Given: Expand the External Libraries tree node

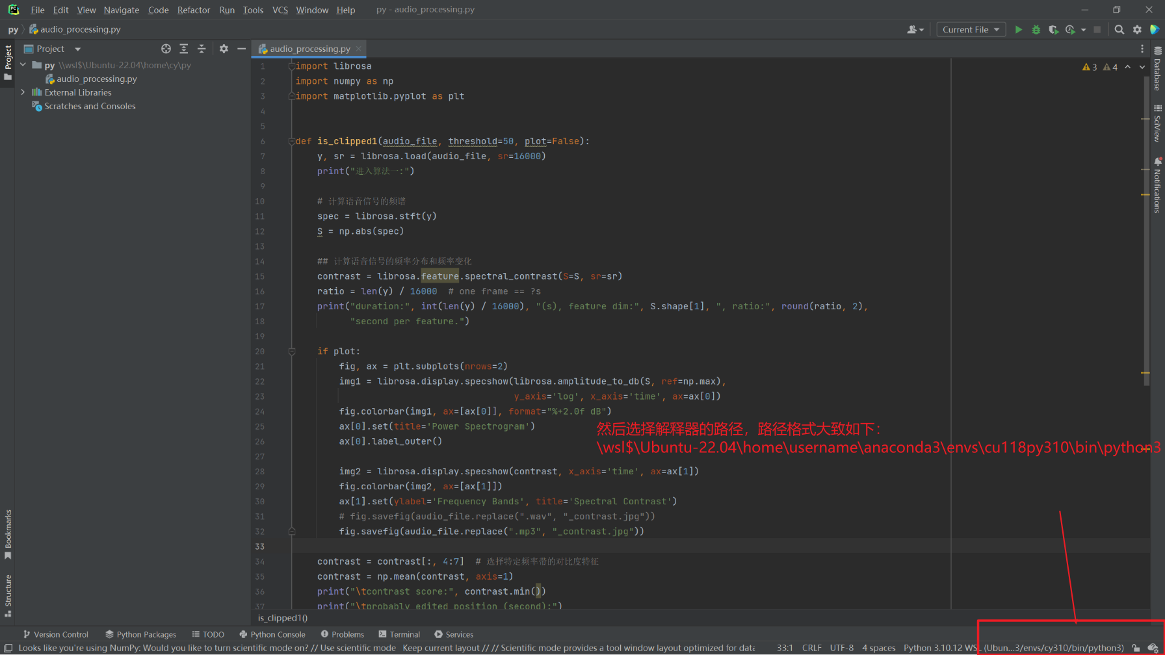Looking at the screenshot, I should click(23, 92).
